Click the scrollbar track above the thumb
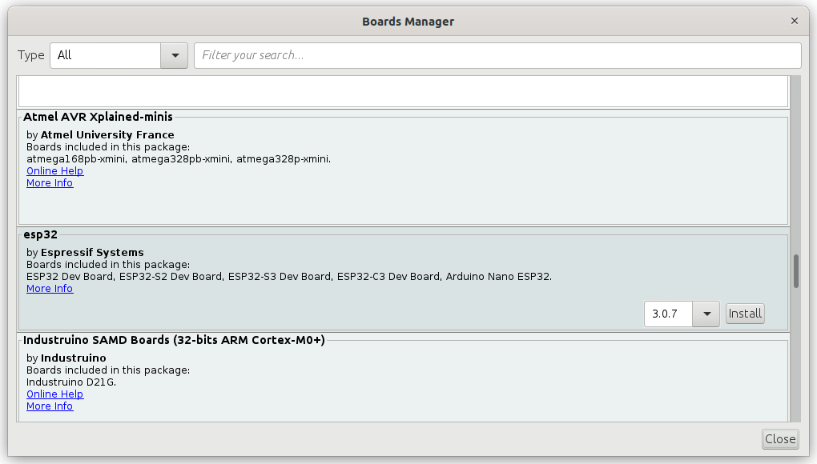Image resolution: width=817 pixels, height=464 pixels. tap(795, 164)
